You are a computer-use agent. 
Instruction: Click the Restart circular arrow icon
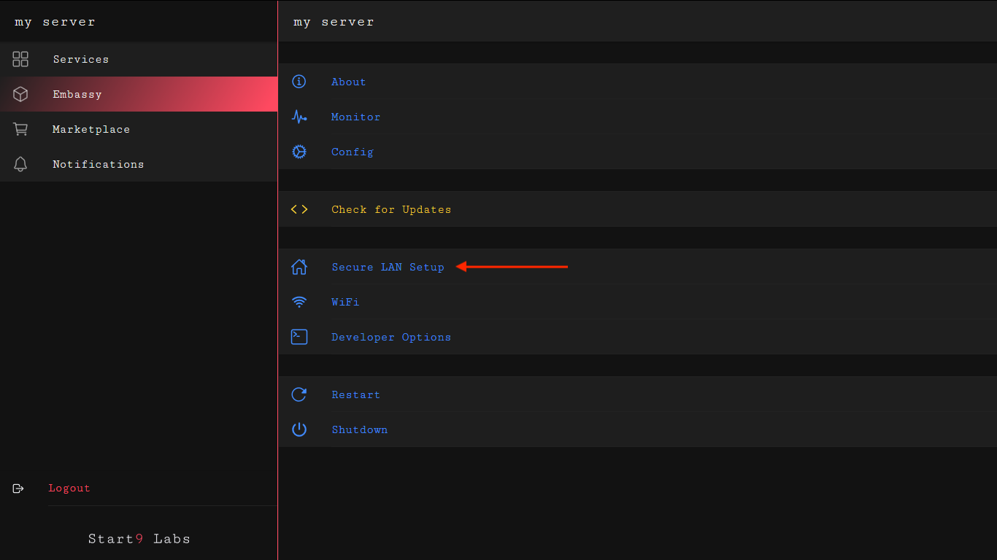299,394
